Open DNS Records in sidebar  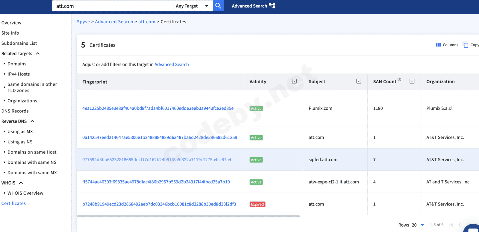pyautogui.click(x=15, y=111)
